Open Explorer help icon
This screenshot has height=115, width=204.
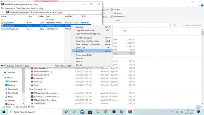coord(202,5)
